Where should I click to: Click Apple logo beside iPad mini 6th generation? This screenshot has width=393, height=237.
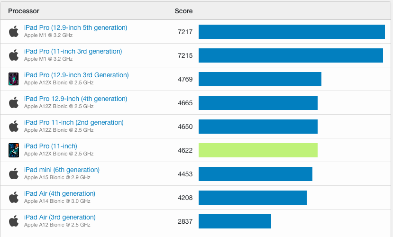[14, 173]
